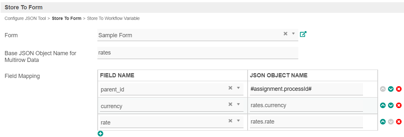The height and width of the screenshot is (137, 404).
Task: Open the parent_id field name dropdown
Action: coord(238,88)
